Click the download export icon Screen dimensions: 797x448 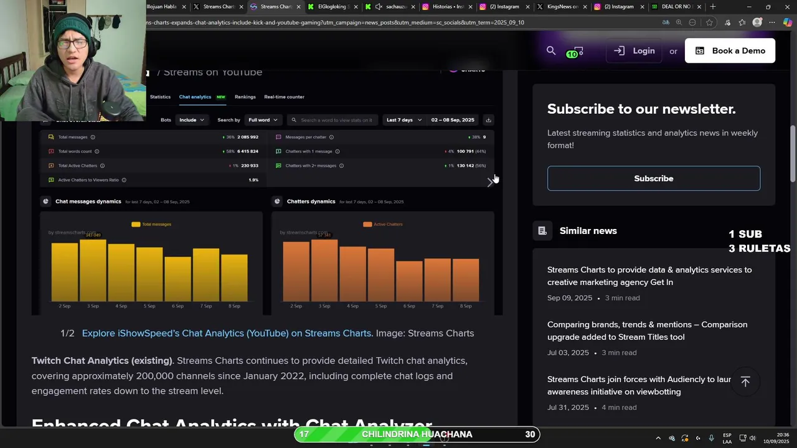pos(488,120)
